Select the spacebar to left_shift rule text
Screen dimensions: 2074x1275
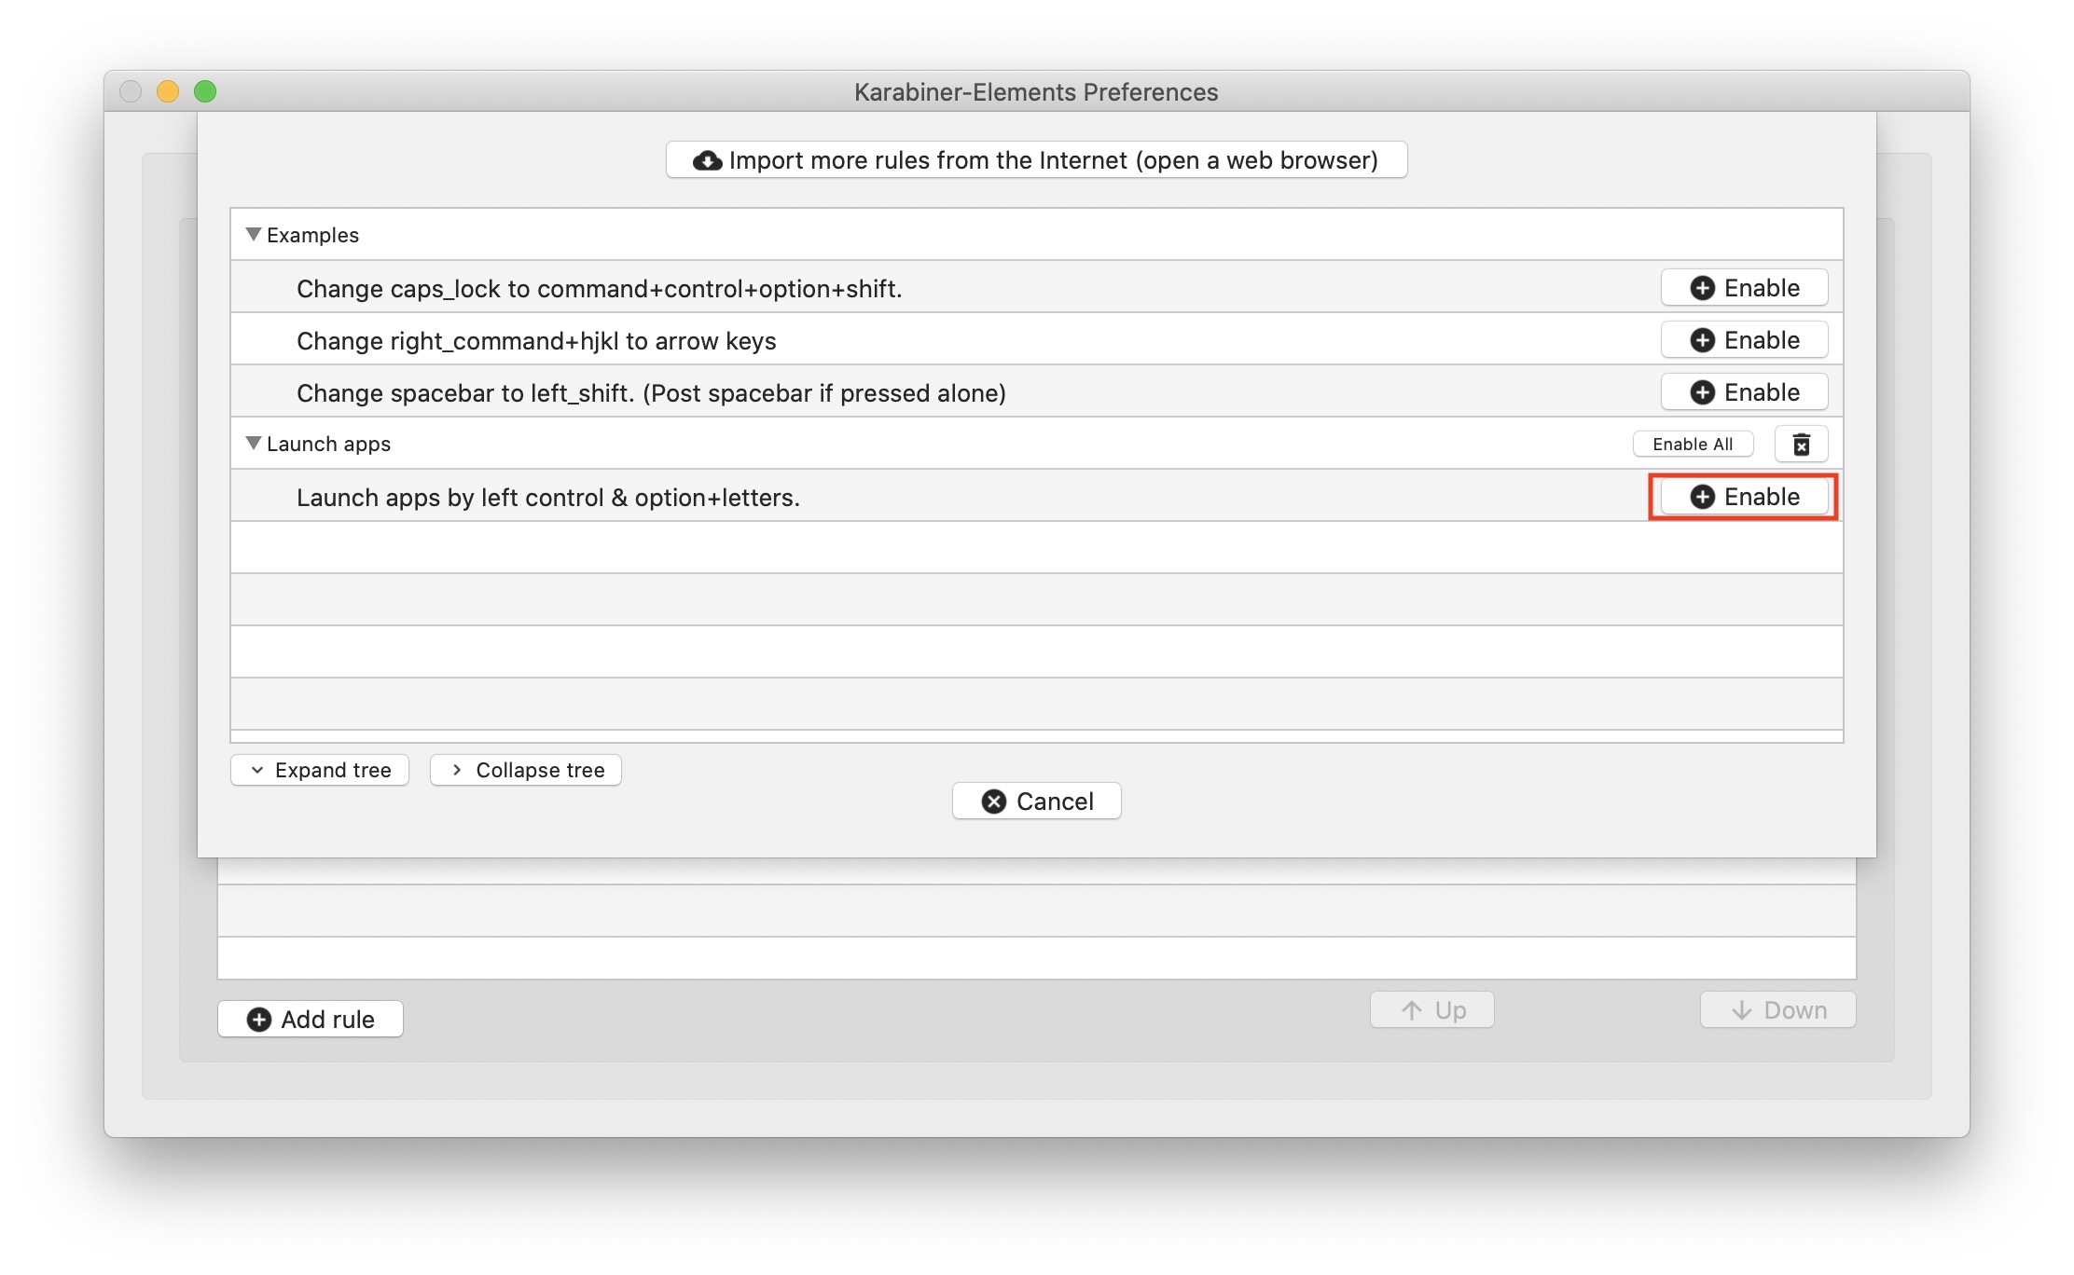651,393
